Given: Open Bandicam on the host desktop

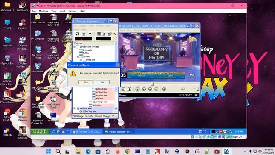Looking at the screenshot, I should click(x=22, y=6).
